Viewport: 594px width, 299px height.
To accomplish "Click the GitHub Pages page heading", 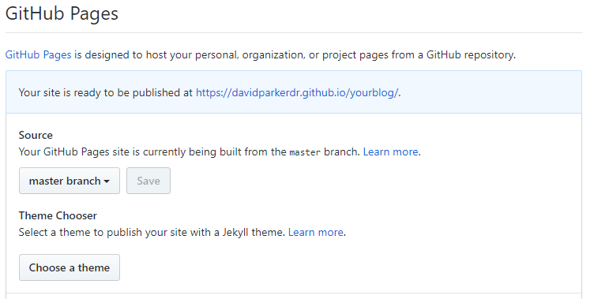I will pos(62,13).
